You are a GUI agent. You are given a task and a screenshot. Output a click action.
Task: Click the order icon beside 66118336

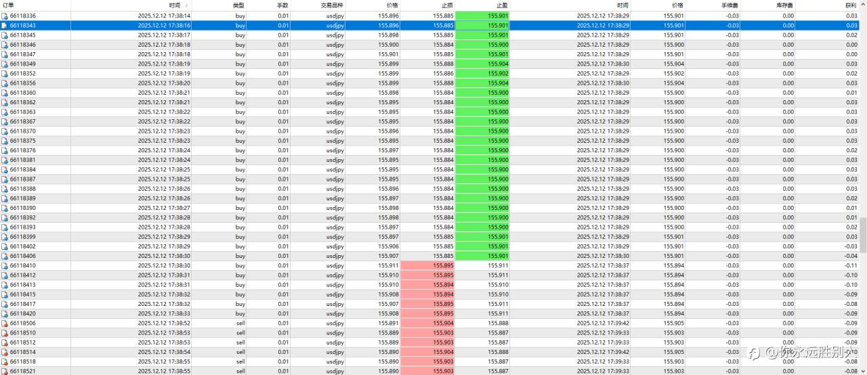[5, 16]
